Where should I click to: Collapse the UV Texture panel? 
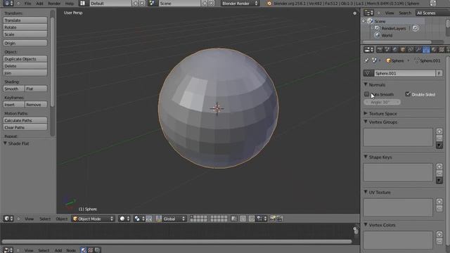click(366, 192)
